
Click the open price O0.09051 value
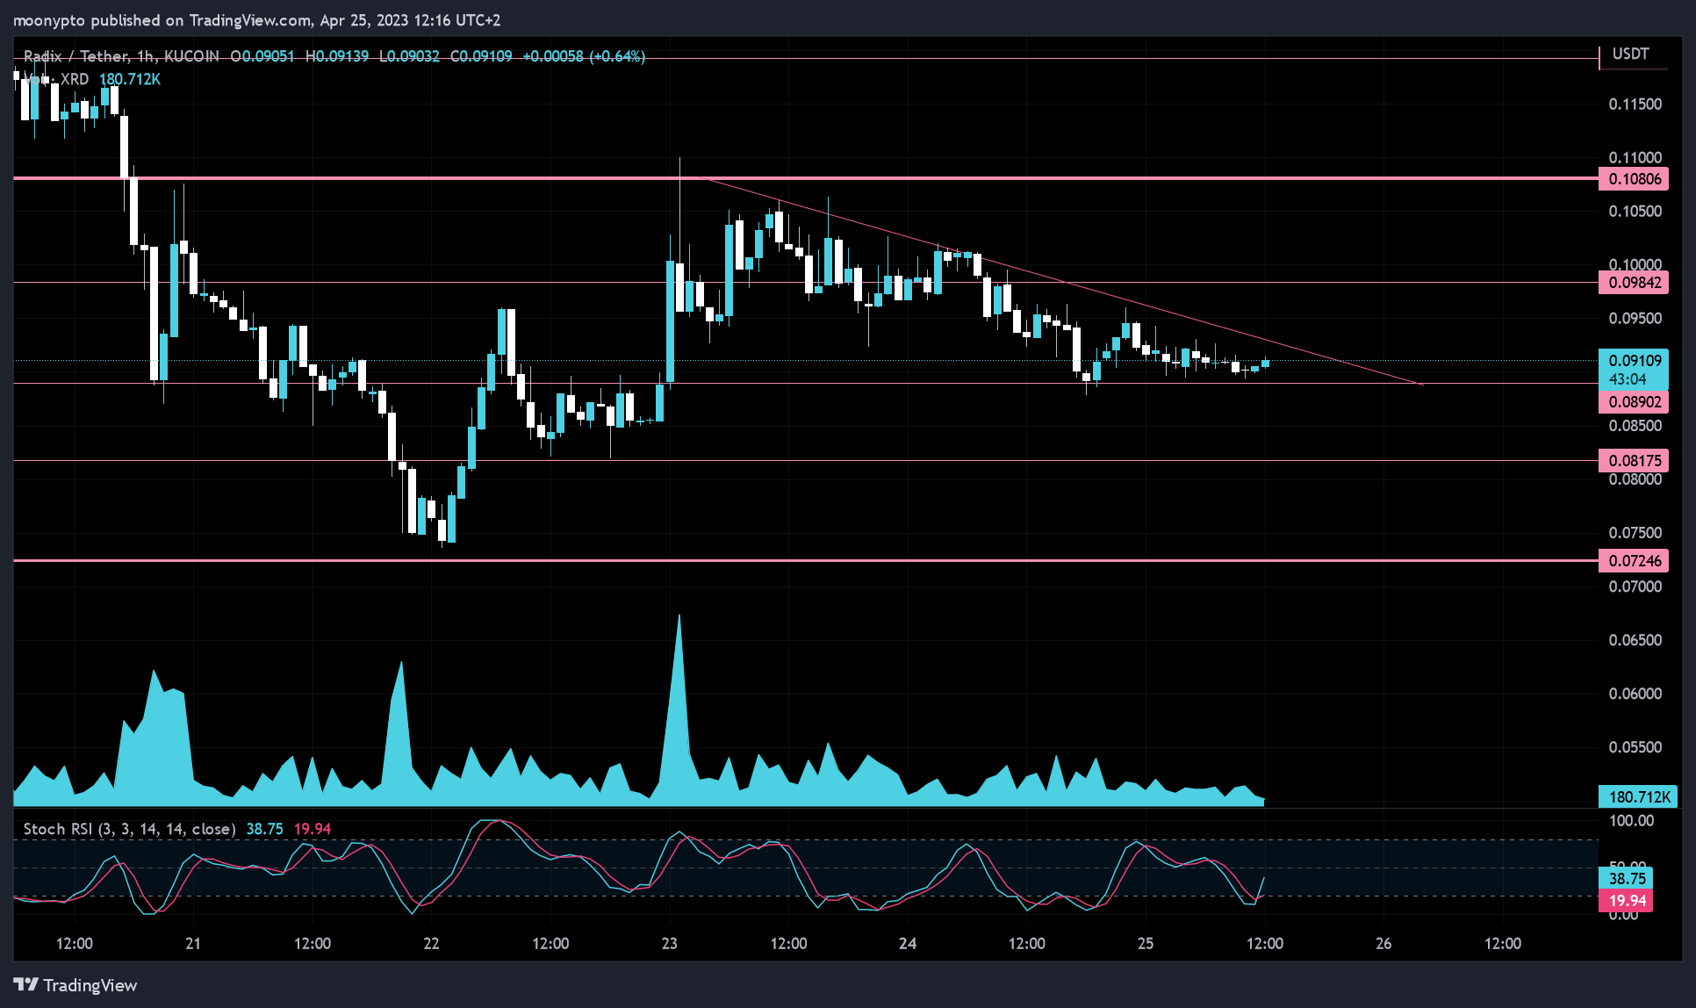262,56
